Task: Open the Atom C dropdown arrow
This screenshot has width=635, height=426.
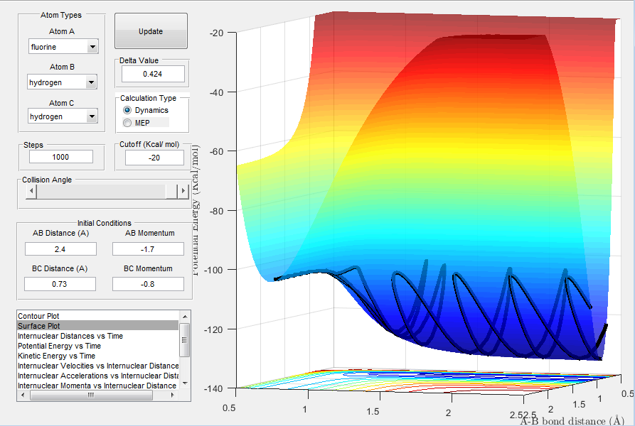Action: pos(92,116)
